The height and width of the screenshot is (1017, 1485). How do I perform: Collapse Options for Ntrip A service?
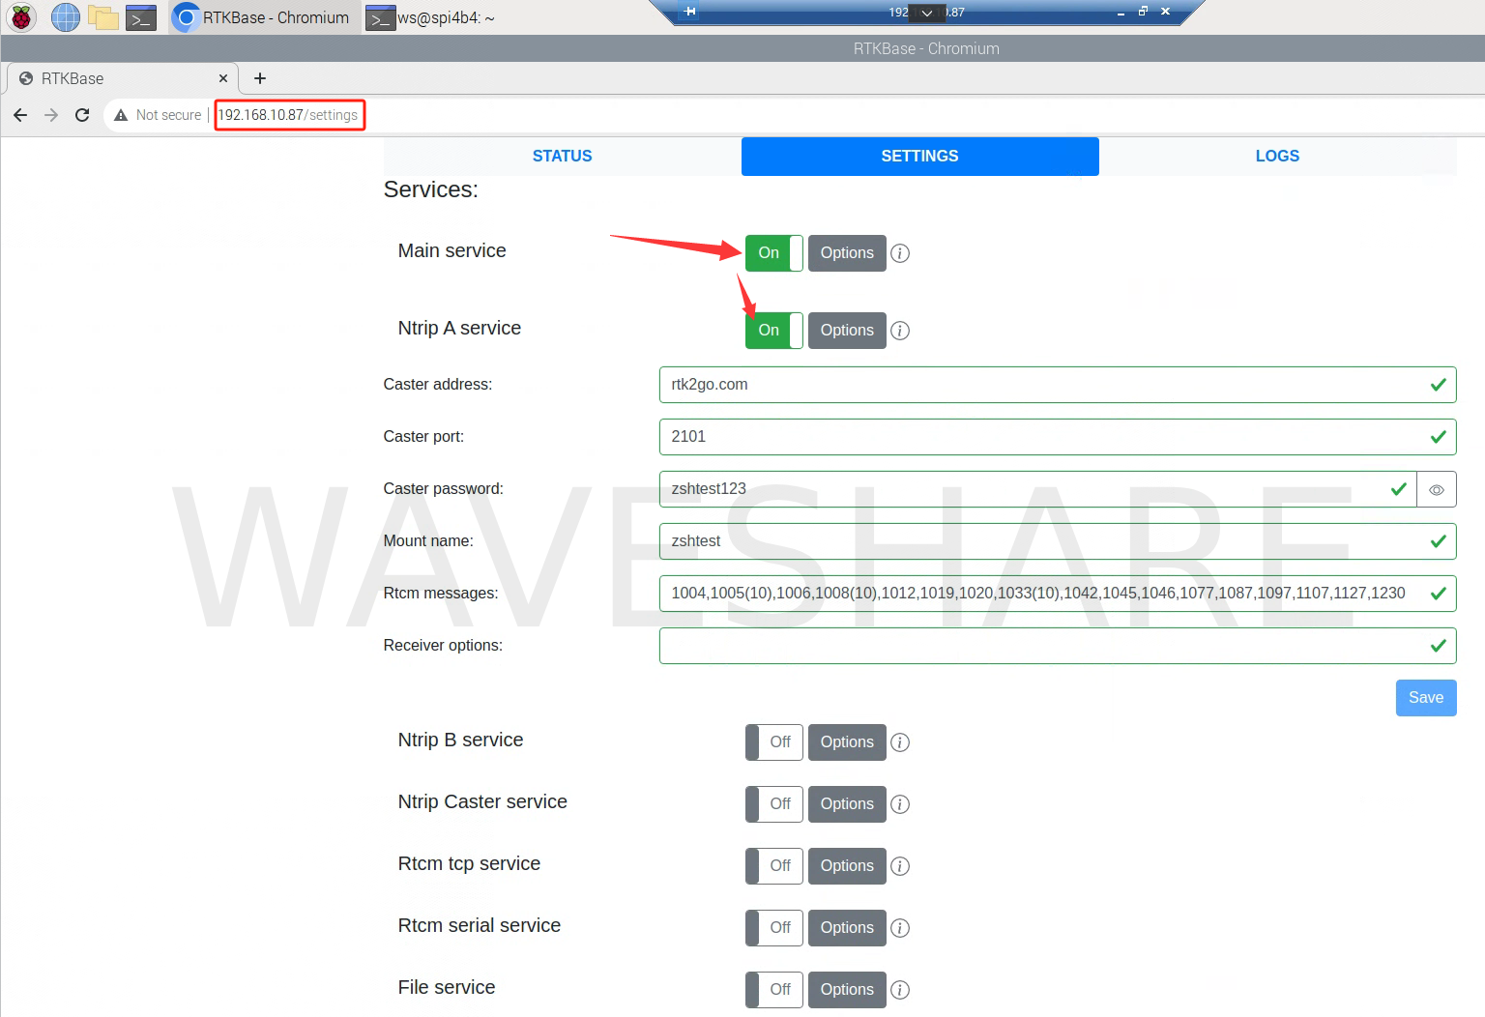[847, 331]
